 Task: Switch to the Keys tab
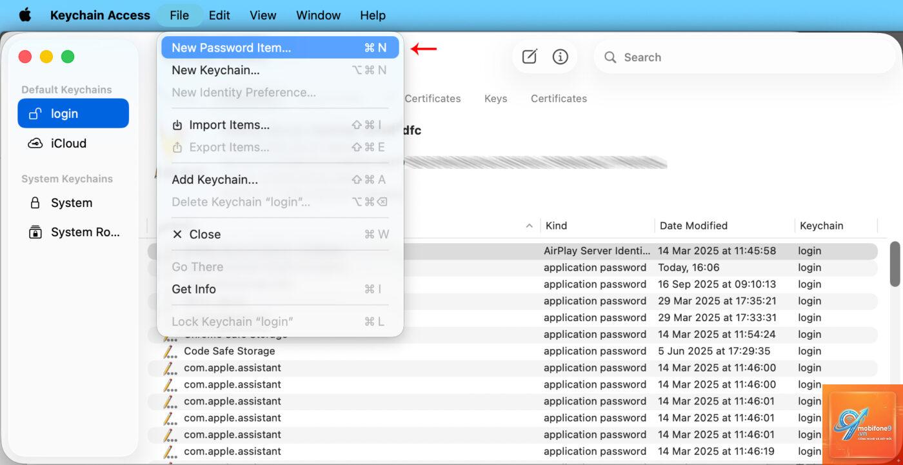[495, 99]
